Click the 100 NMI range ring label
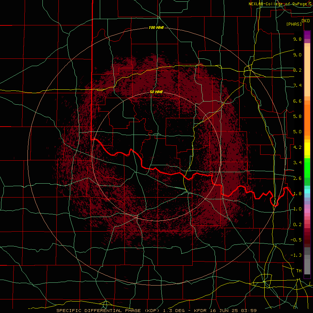 pos(156,27)
